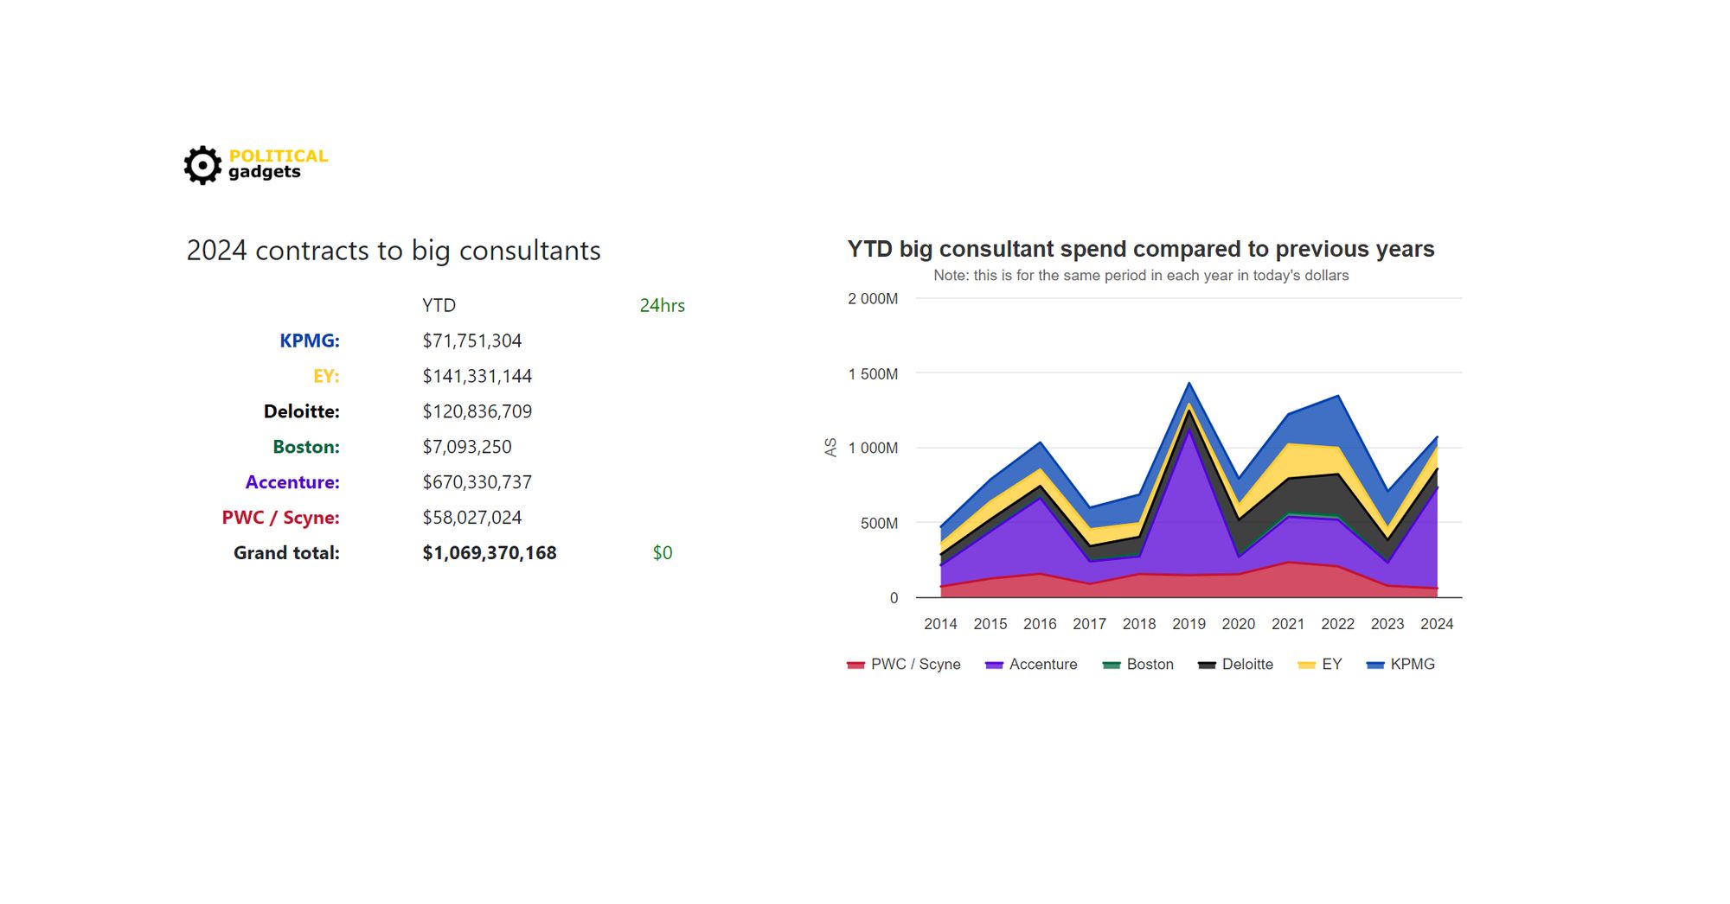
Task: Click the 24hrs column header
Action: tap(663, 305)
